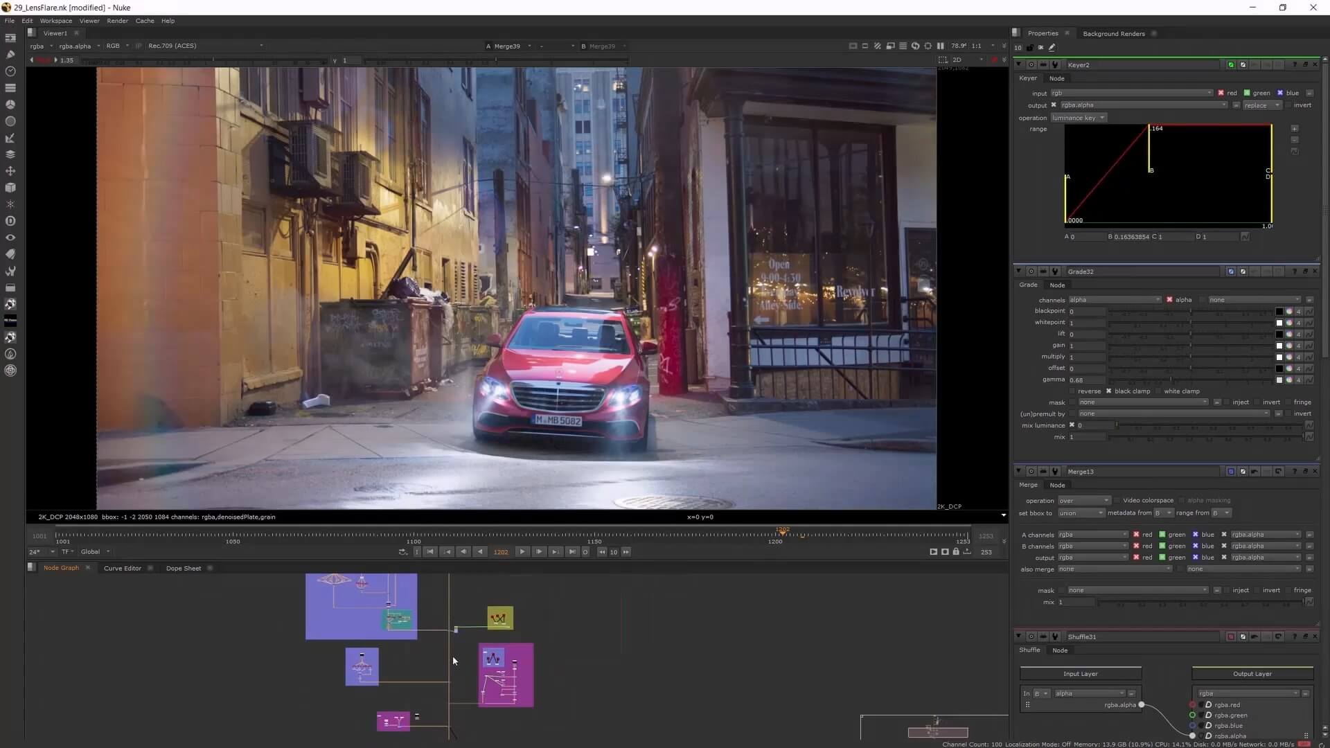Screen dimensions: 1330x748
Task: Select the yellow node in node graph
Action: 500,618
